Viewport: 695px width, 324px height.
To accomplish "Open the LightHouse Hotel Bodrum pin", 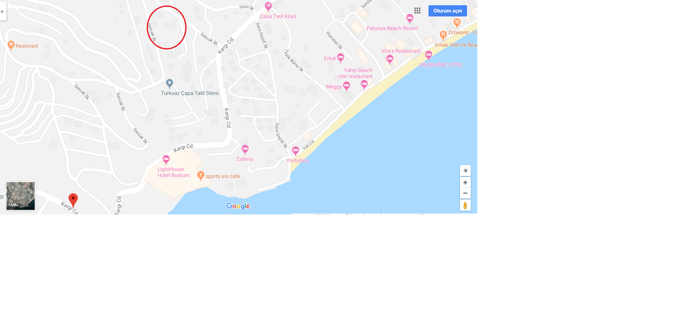I will tap(166, 160).
